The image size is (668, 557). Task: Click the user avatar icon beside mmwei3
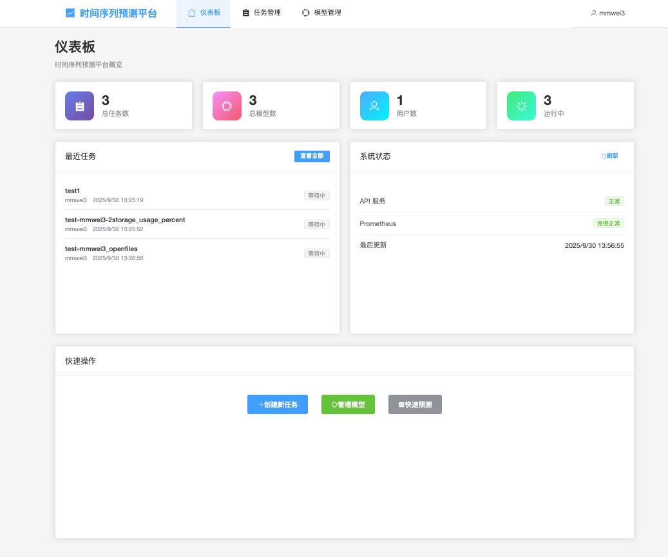click(x=594, y=14)
